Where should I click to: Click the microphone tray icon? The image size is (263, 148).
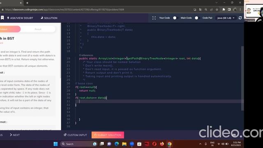[x=205, y=144]
